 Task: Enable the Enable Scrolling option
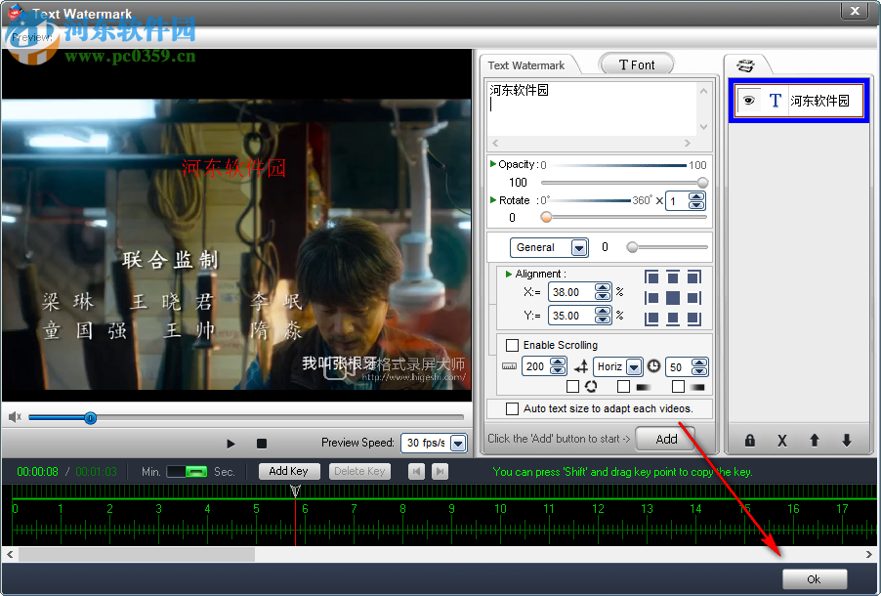click(512, 345)
